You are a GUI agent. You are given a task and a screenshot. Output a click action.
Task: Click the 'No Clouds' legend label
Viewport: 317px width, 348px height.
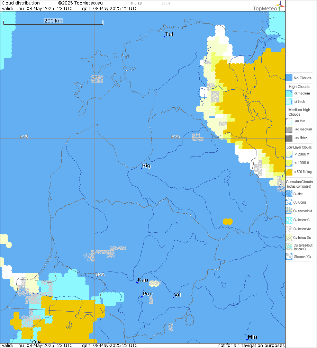click(x=302, y=78)
